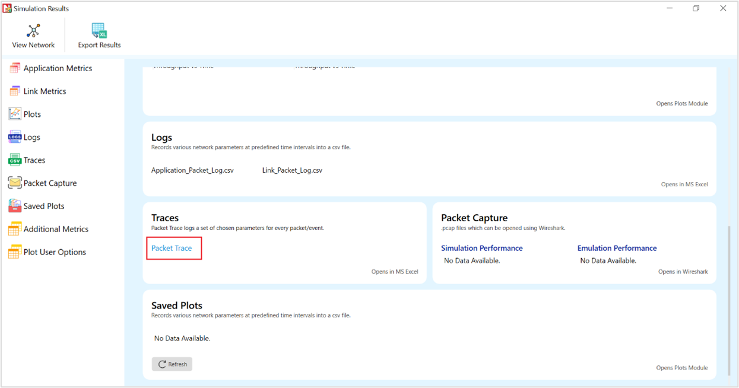Open the Packet Trace link
Screen dimensions: 739x388
tap(172, 248)
